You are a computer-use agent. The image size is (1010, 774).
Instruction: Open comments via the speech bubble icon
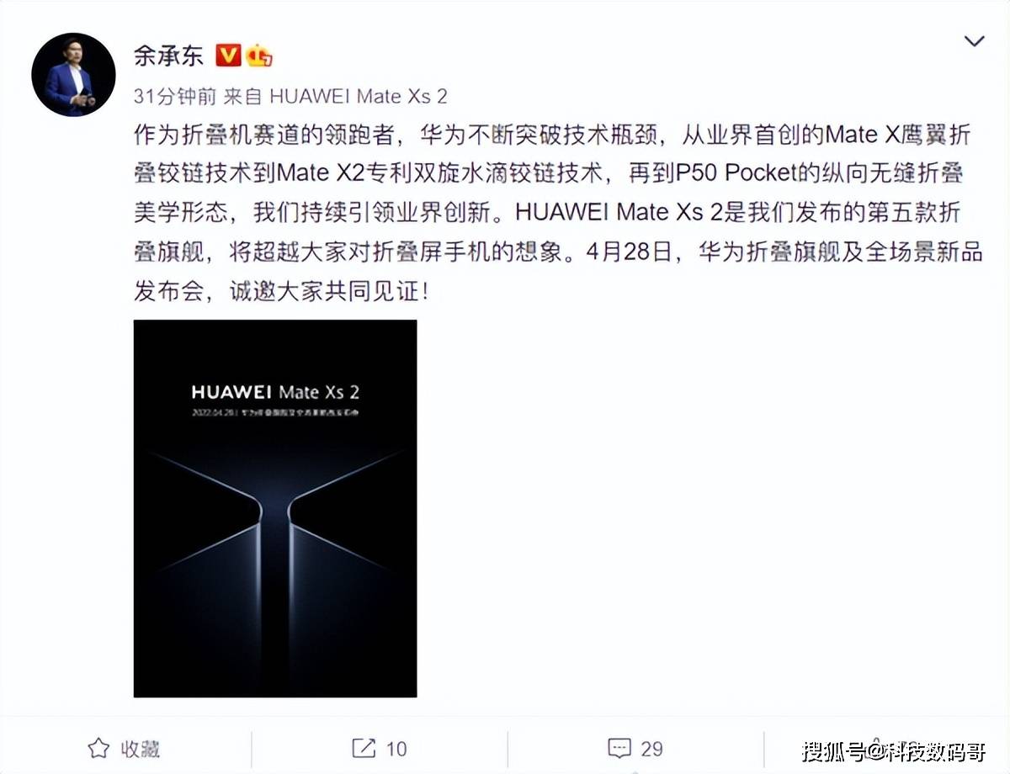[619, 747]
